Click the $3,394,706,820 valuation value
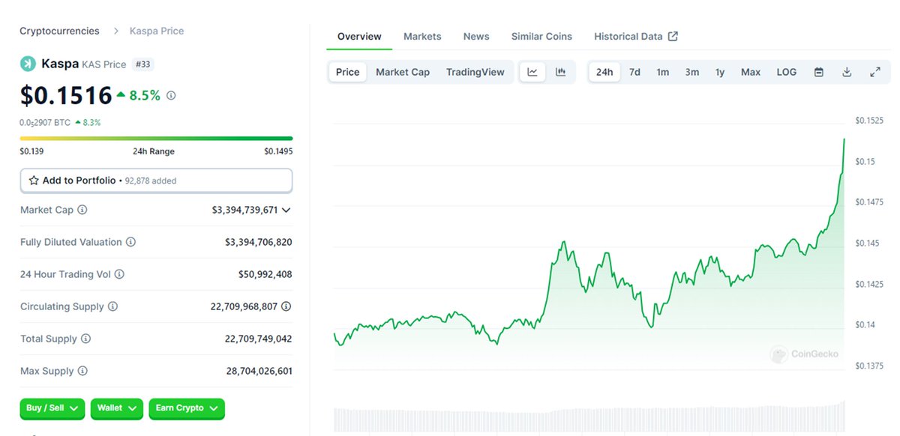The width and height of the screenshot is (900, 436). pyautogui.click(x=259, y=242)
